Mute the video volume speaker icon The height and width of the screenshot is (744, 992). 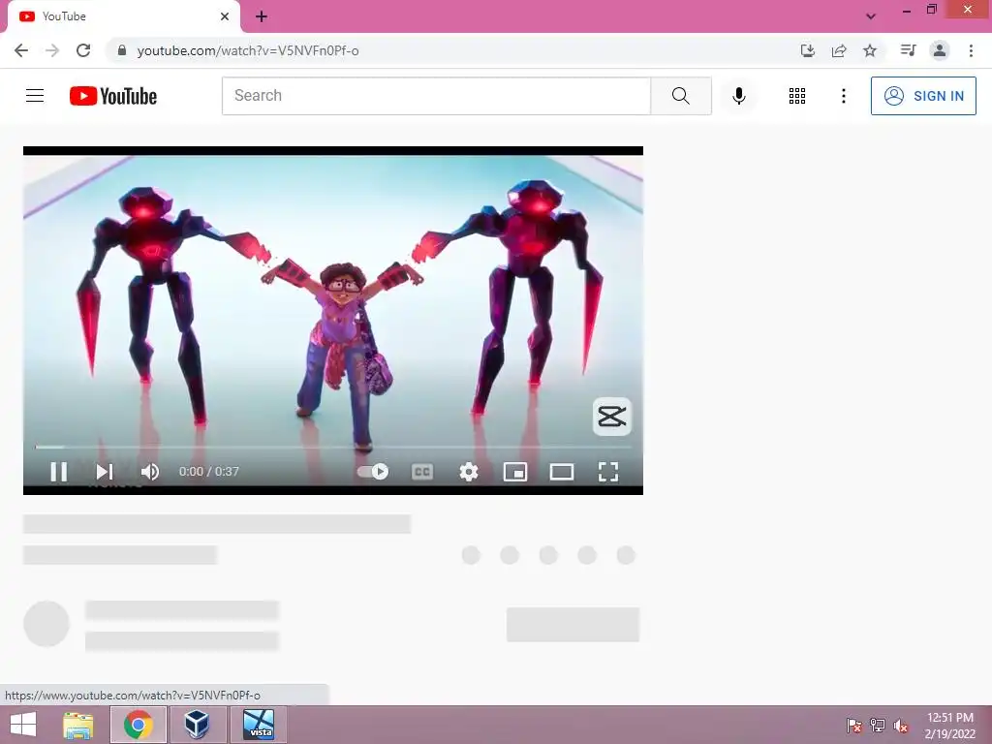(150, 472)
